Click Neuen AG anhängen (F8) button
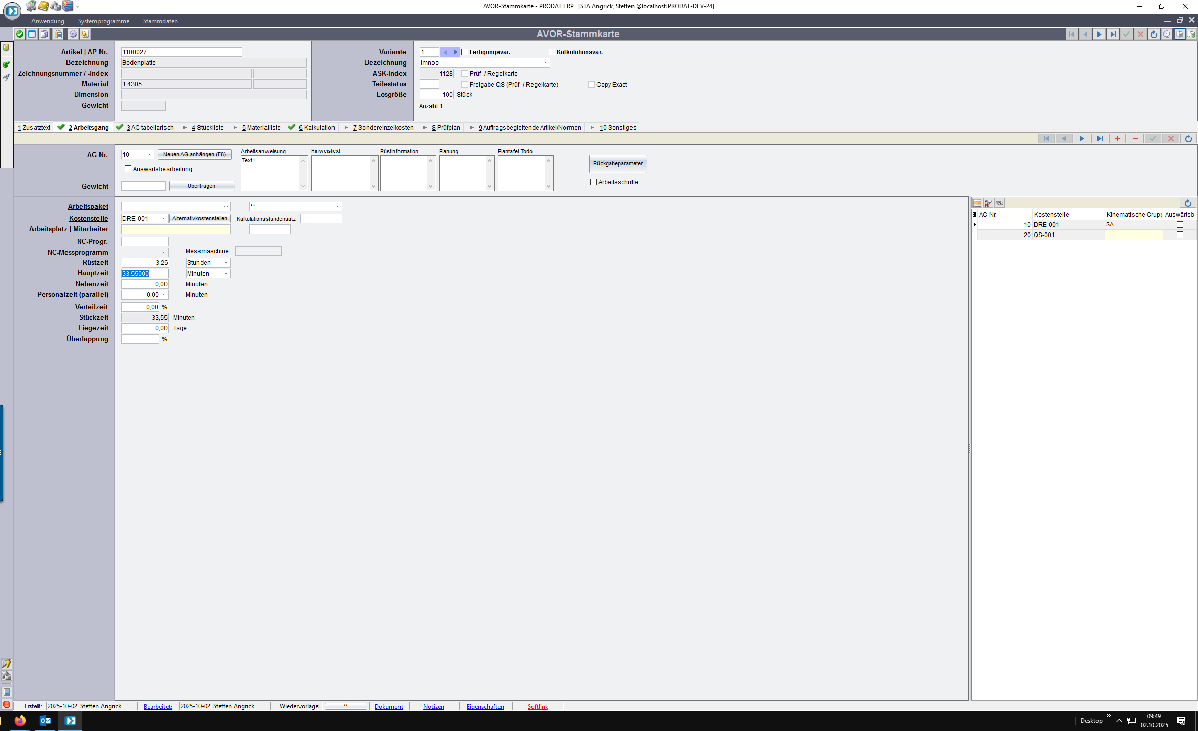Viewport: 1198px width, 731px height. (194, 154)
